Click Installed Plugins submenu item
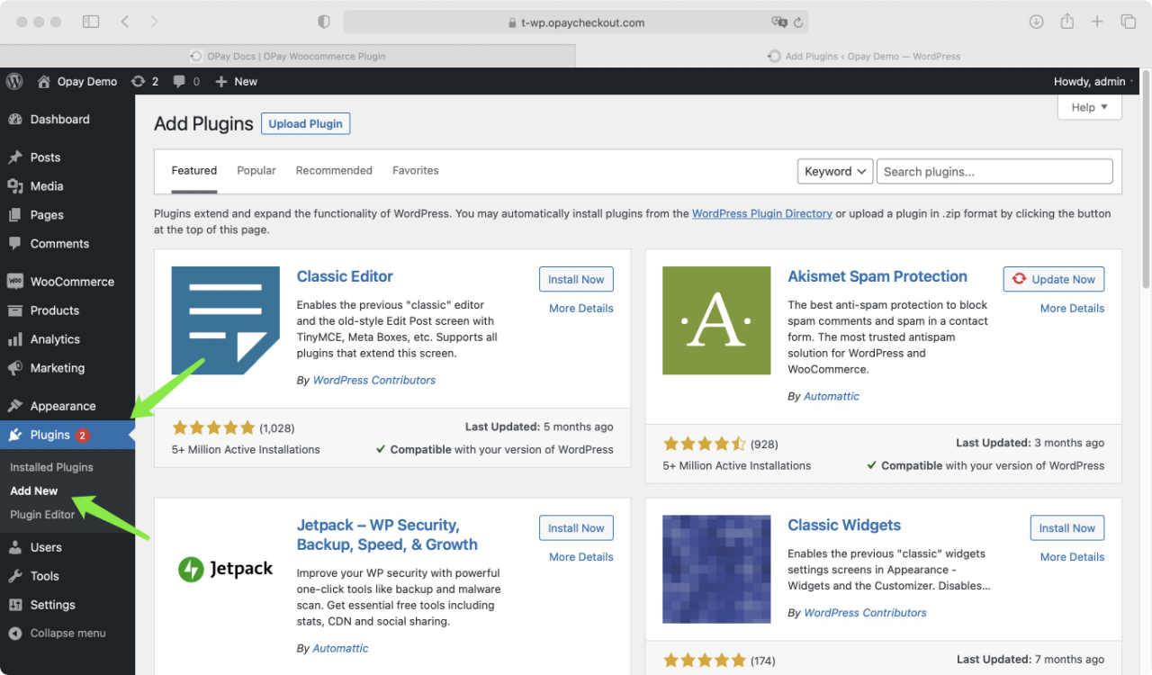The image size is (1152, 675). [51, 467]
